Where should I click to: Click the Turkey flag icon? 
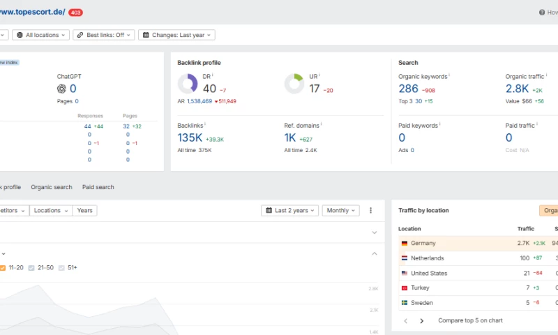(405, 288)
